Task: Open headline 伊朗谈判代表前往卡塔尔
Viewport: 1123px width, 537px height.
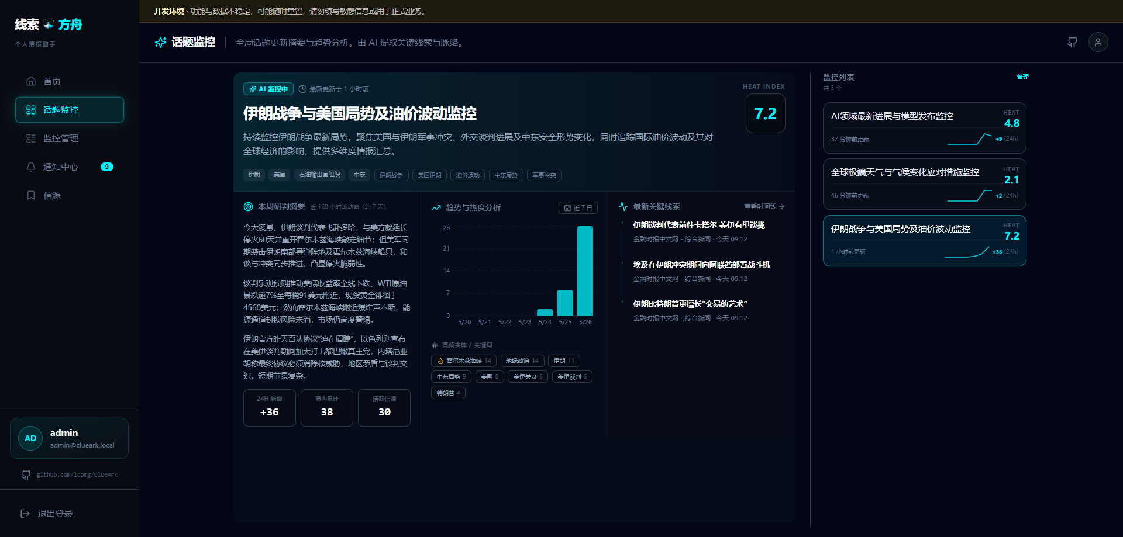Action: tap(699, 225)
